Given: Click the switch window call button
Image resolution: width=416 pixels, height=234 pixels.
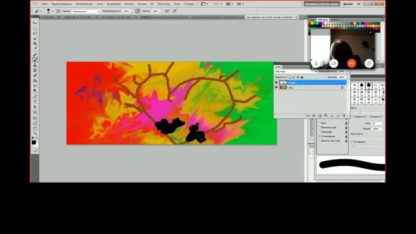Looking at the screenshot, I should pos(369,64).
